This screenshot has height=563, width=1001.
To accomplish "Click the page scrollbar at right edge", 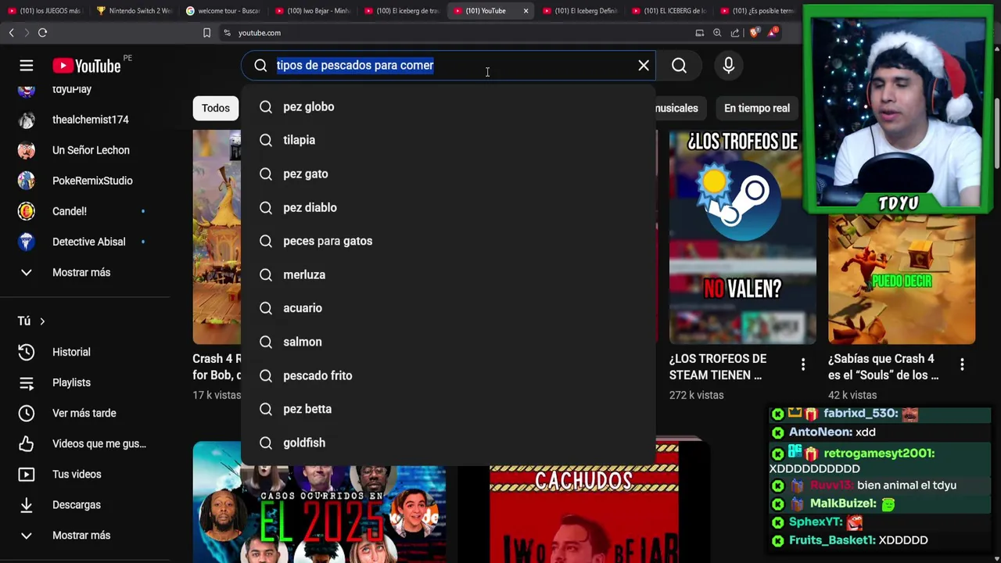I will 997,134.
